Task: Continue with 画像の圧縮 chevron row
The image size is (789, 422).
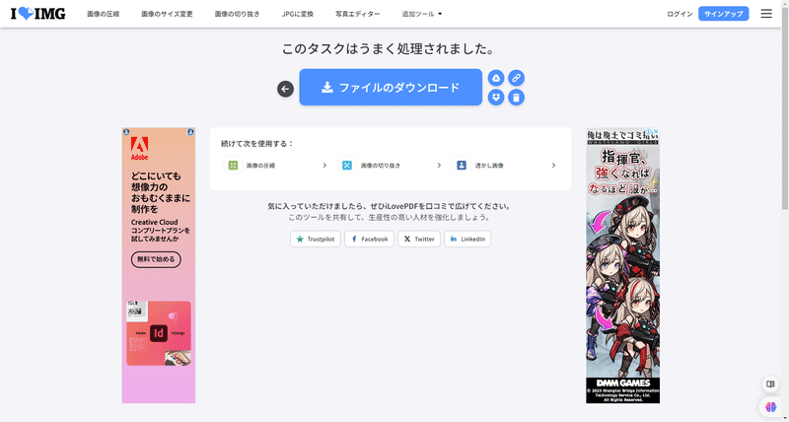Action: [276, 165]
